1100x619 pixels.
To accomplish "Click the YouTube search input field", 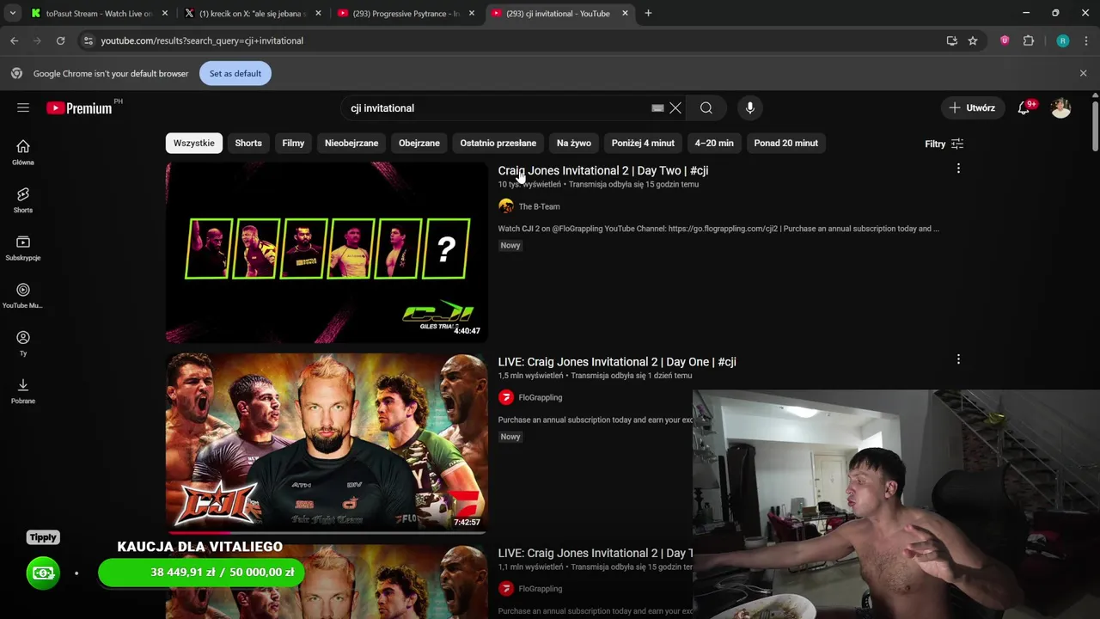I will pos(498,107).
